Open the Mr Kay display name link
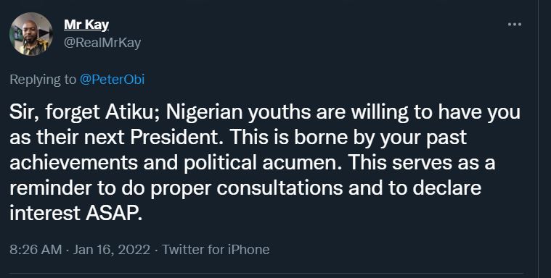Screen dimensions: 551x278 pyautogui.click(x=86, y=25)
